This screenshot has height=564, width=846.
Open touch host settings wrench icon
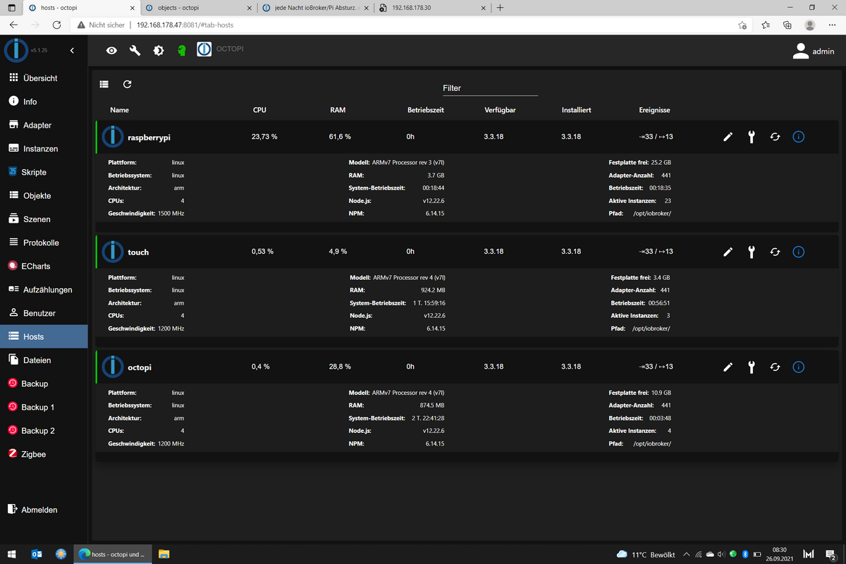pos(752,252)
